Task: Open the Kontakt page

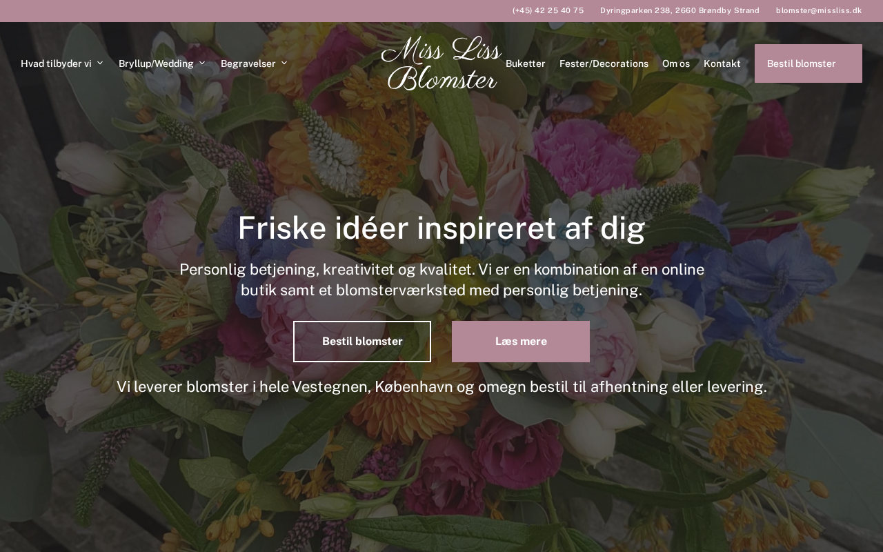Action: [x=722, y=63]
